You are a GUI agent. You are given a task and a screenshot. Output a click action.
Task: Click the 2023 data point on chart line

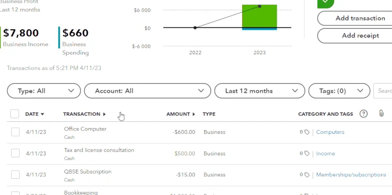pyautogui.click(x=260, y=6)
